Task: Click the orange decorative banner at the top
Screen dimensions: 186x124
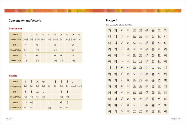Action: click(93, 11)
